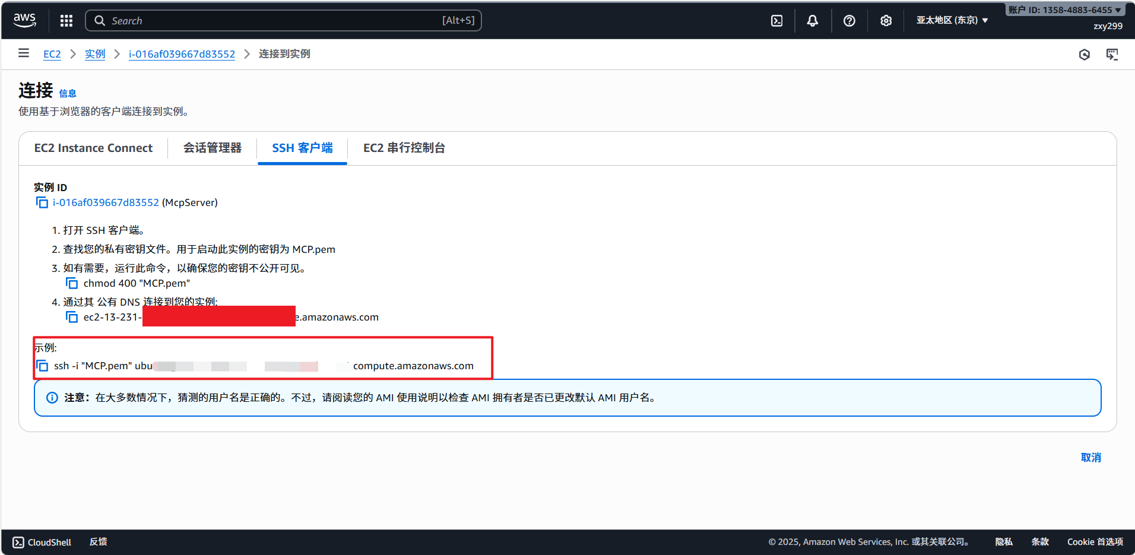Click the username zxy299
The height and width of the screenshot is (555, 1135).
pyautogui.click(x=1108, y=26)
